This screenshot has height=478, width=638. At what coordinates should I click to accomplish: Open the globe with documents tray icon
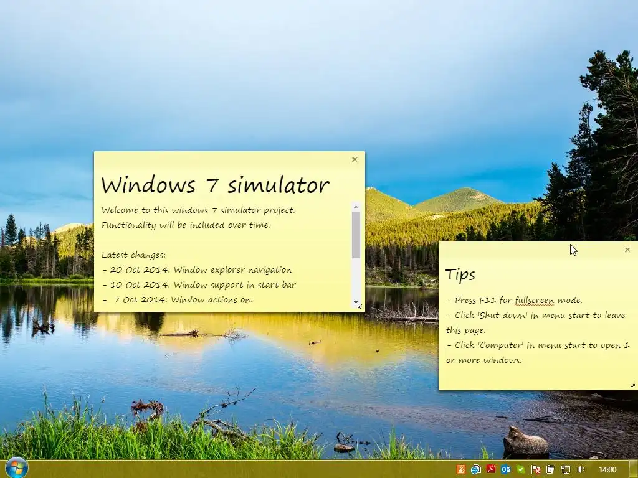pos(475,469)
